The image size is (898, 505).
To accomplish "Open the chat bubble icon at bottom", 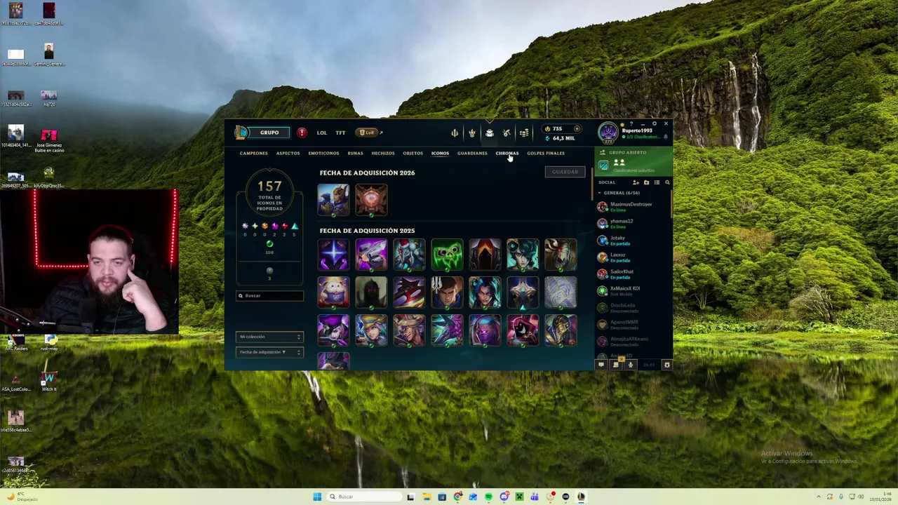I will point(601,365).
